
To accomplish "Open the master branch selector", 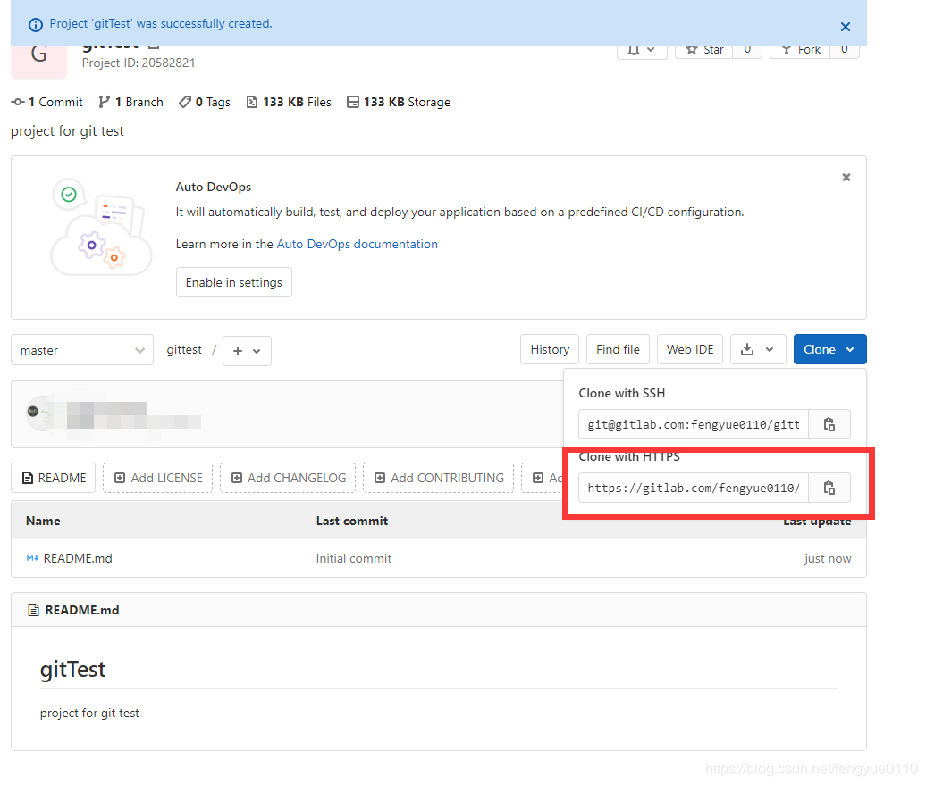I will point(81,350).
